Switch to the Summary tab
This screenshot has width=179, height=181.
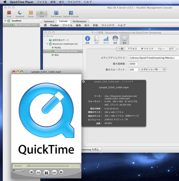[49, 21]
